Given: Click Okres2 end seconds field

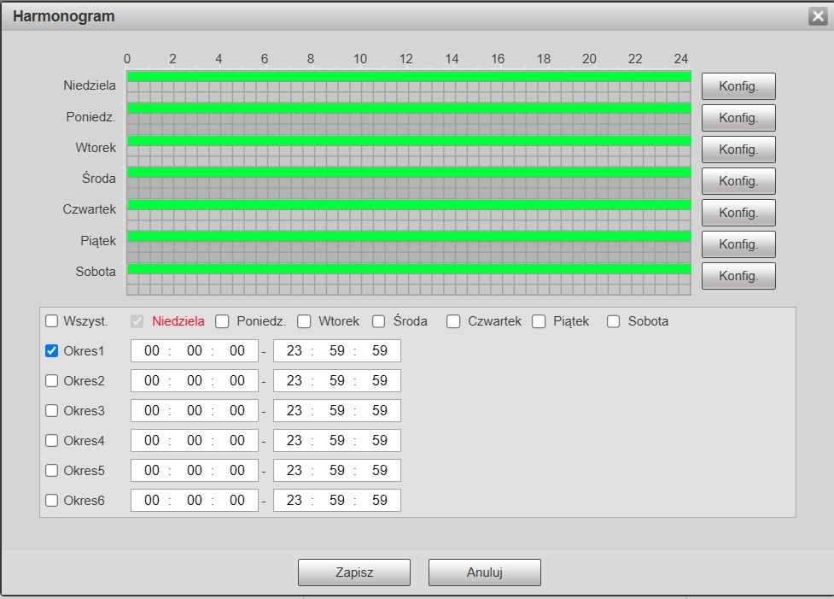Looking at the screenshot, I should click(379, 381).
